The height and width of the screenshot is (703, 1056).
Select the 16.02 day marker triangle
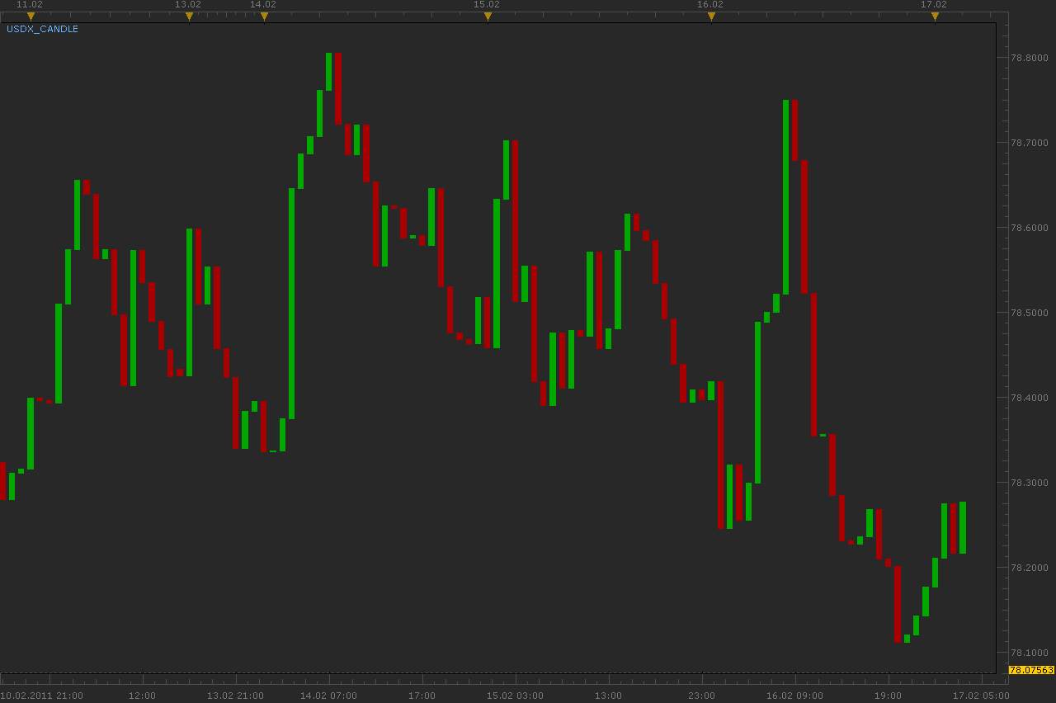pos(711,17)
